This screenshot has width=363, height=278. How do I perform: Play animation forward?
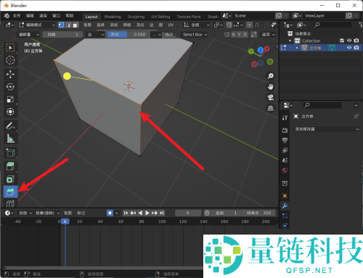[x=147, y=213]
